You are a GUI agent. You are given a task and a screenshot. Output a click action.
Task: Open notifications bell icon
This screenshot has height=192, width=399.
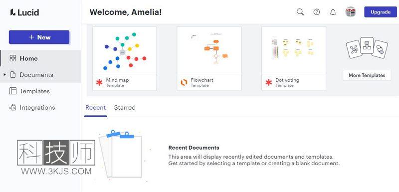[x=333, y=12]
